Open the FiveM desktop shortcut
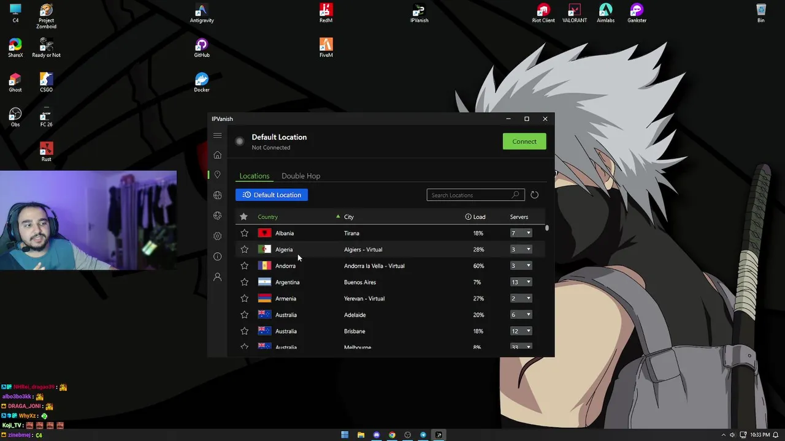This screenshot has width=785, height=441. tap(326, 48)
